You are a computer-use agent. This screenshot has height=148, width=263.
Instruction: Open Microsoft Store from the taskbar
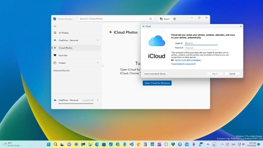[x=104, y=144]
